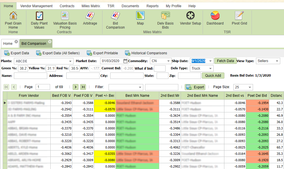Expand the Plants dropdown
284x169 pixels.
[70, 61]
